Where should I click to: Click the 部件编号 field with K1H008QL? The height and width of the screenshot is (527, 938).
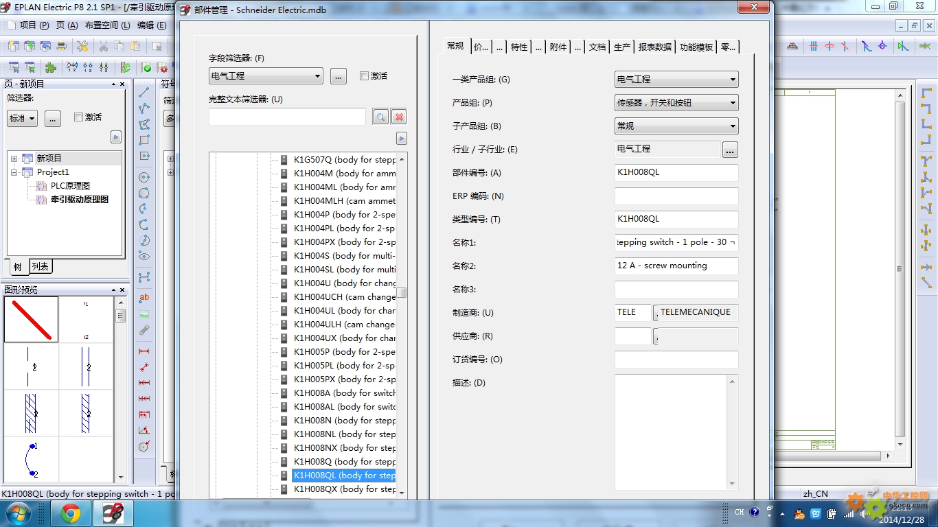point(676,173)
